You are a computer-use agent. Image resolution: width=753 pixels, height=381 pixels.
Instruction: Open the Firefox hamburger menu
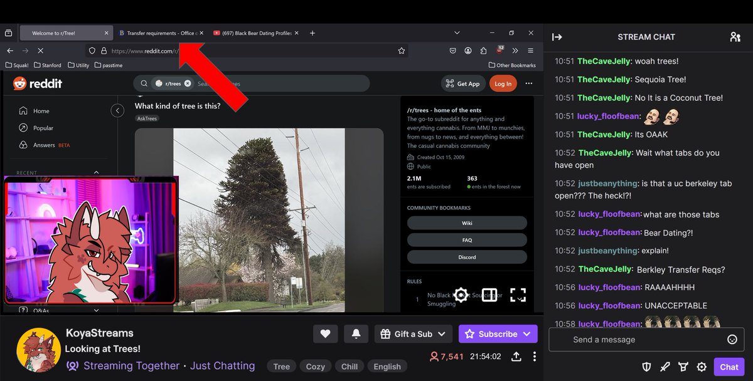(x=531, y=51)
